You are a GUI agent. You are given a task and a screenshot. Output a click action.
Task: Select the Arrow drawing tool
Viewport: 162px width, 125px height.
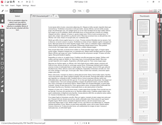(x=2, y=77)
